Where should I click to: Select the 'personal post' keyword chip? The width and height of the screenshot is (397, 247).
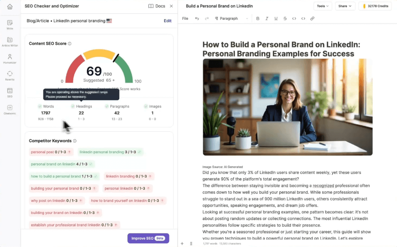(x=51, y=152)
